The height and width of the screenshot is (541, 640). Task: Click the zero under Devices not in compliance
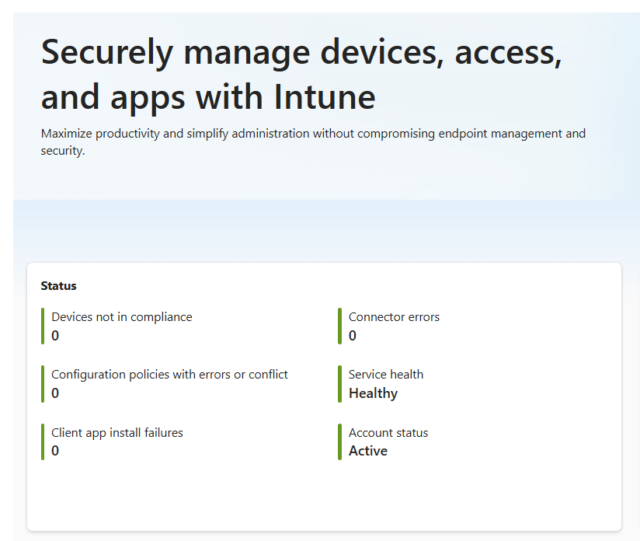(55, 336)
